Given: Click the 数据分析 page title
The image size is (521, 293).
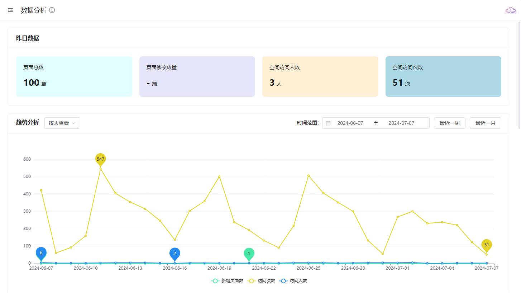Looking at the screenshot, I should tap(34, 10).
